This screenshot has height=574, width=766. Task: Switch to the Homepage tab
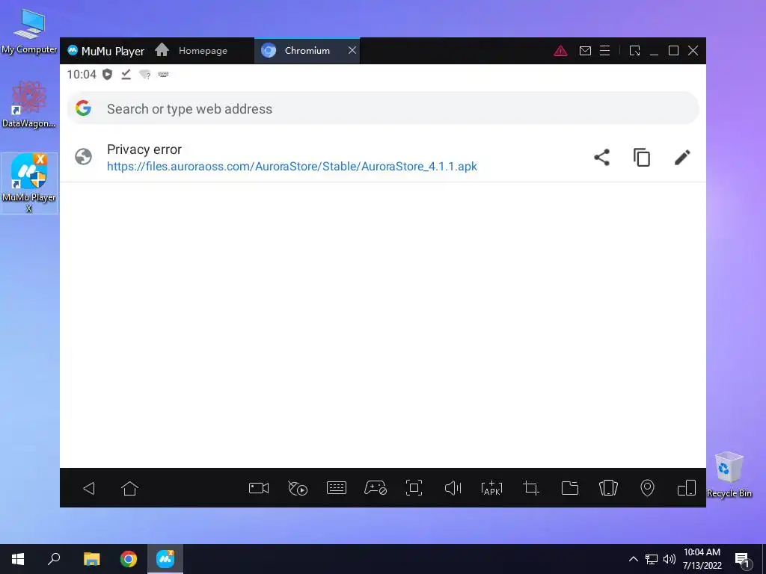coord(191,50)
